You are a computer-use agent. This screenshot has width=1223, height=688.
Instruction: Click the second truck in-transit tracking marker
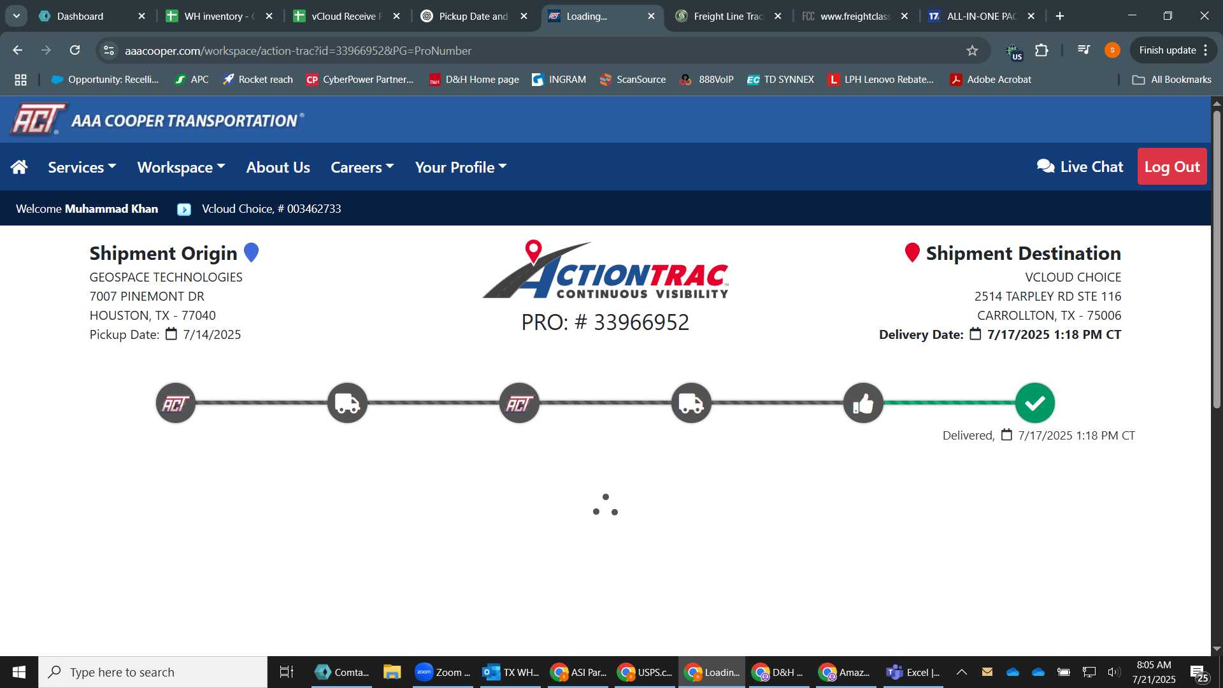coord(691,403)
